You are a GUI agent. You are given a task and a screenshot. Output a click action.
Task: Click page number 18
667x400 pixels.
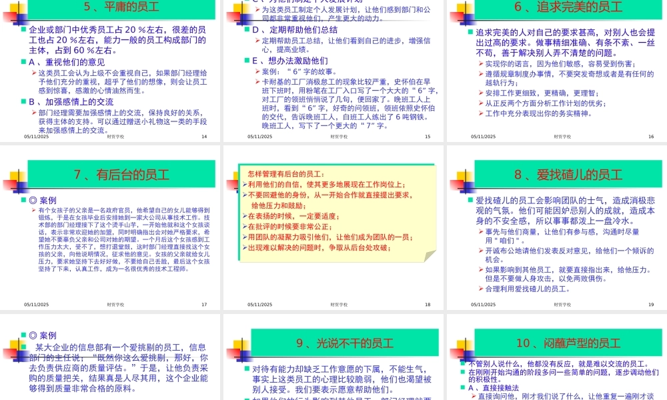point(428,305)
